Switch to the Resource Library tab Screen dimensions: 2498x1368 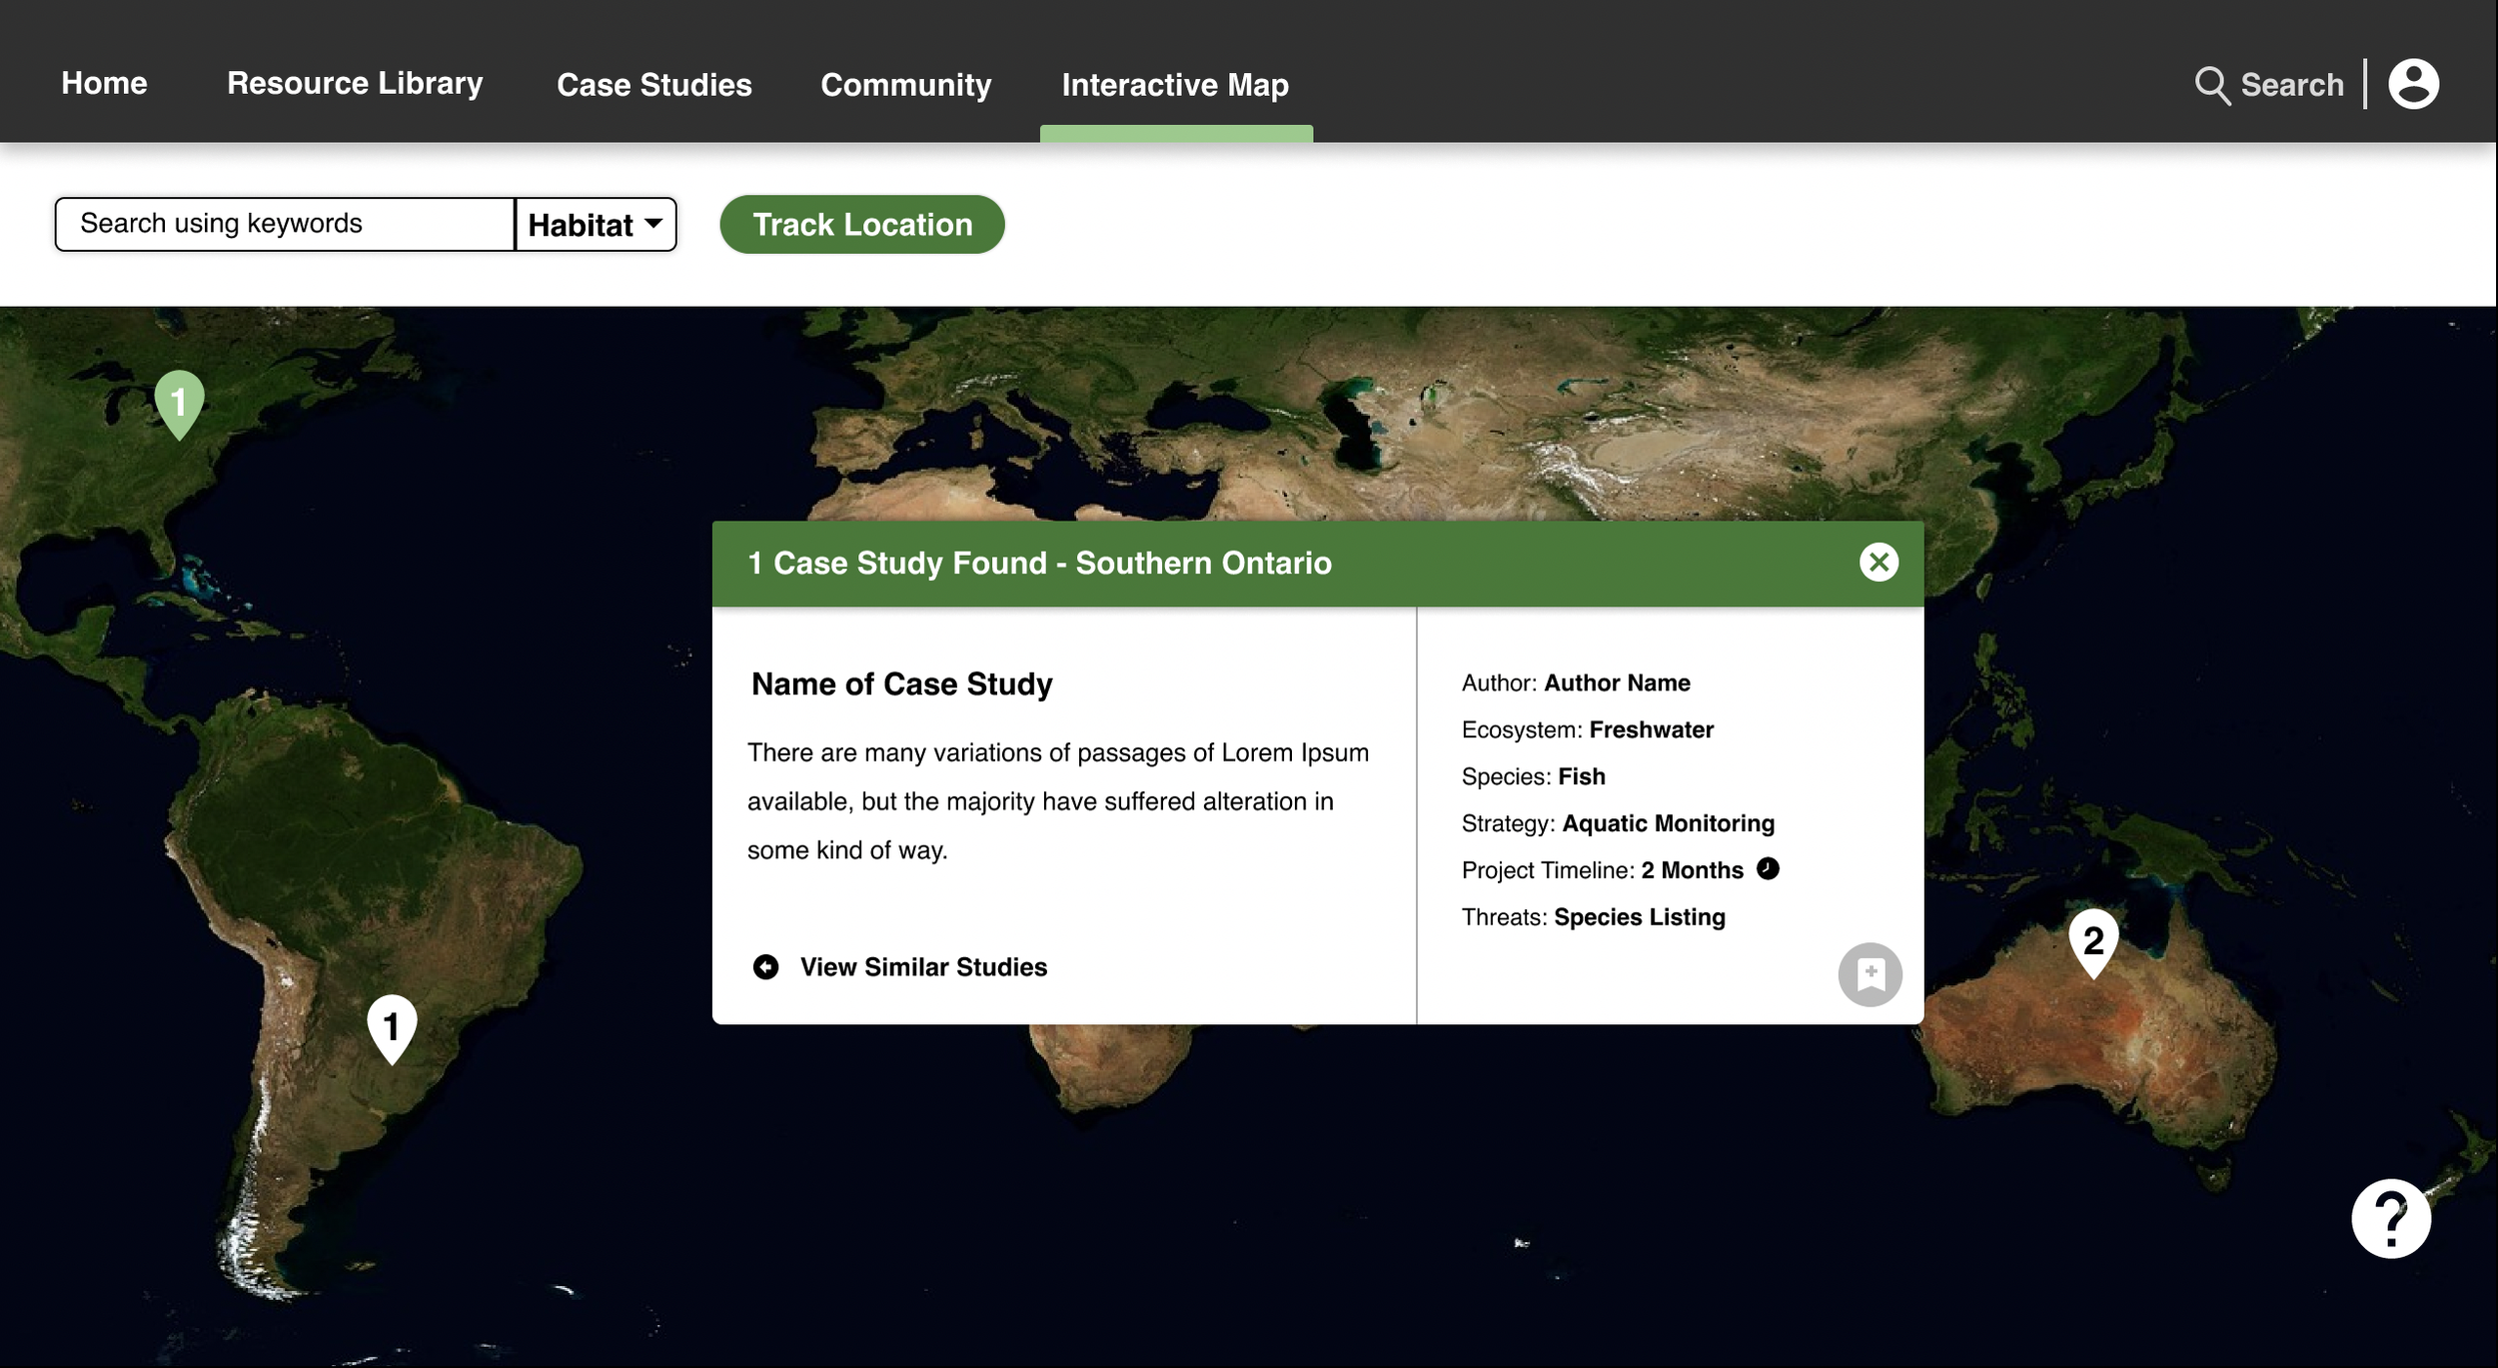[355, 84]
